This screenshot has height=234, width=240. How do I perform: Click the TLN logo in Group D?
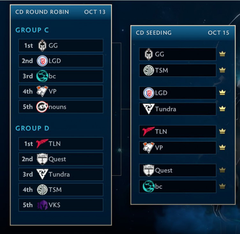coord(42,143)
